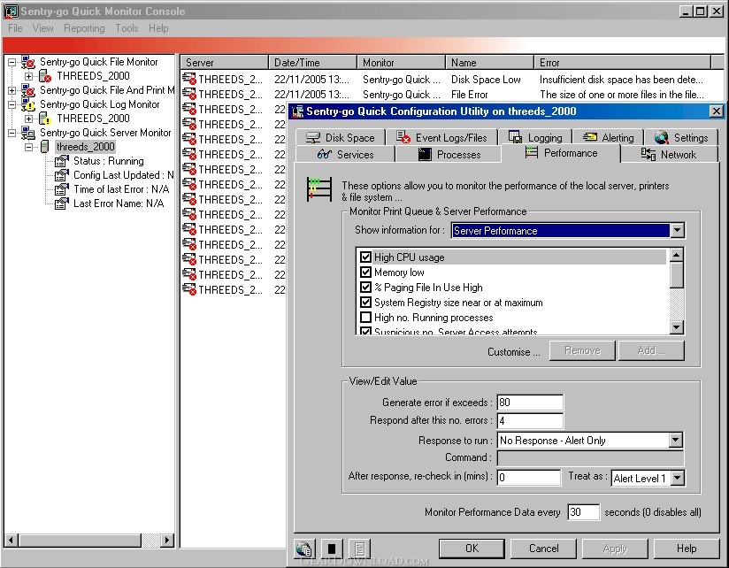Screen dimensions: 729x568
Task: Click the Sentry-go Quick Server Monitor tree icon
Action: tap(28, 133)
